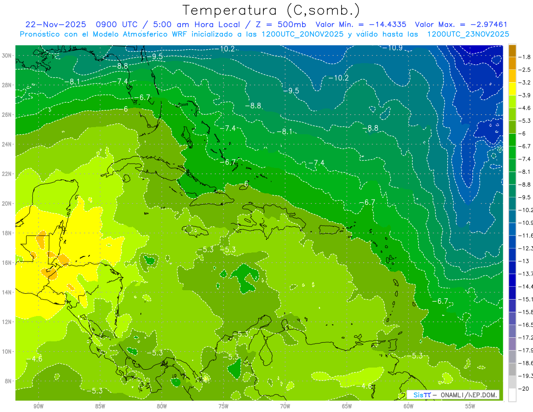The image size is (533, 412).
Task: Click the SisTT ONAMLI/NEP.DOM. logo box
Action: click(x=453, y=395)
